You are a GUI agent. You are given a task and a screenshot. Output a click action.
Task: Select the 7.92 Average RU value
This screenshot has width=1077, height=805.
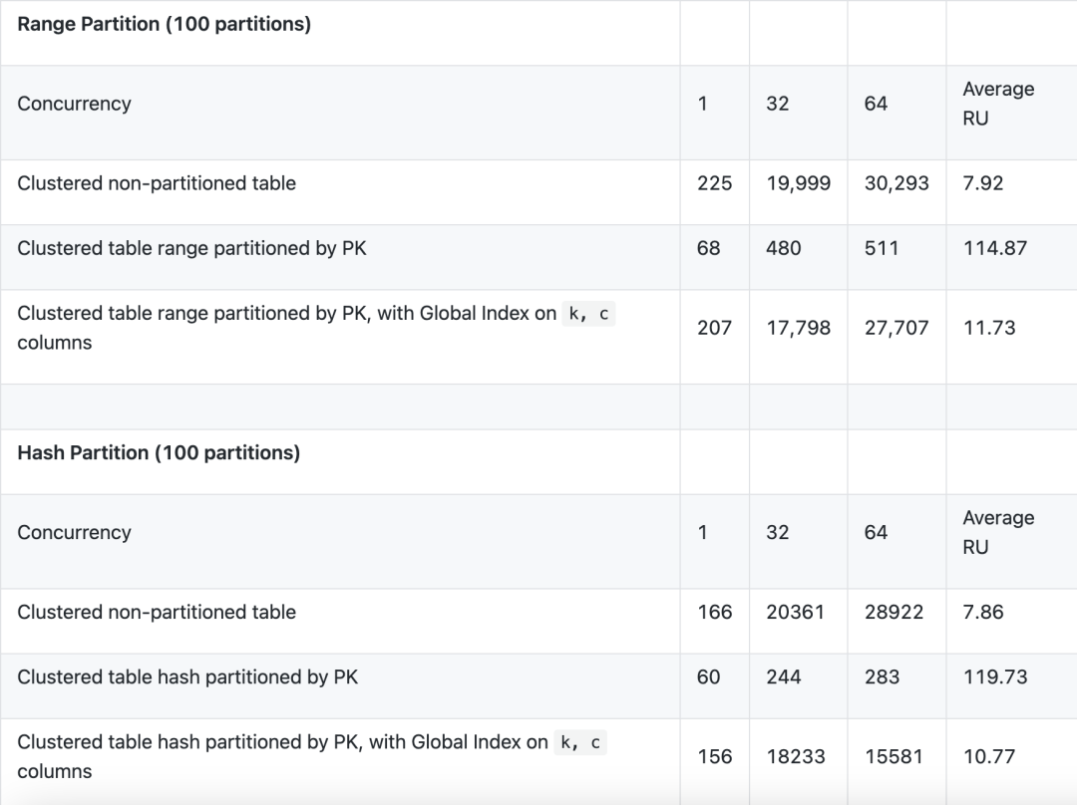(x=983, y=183)
